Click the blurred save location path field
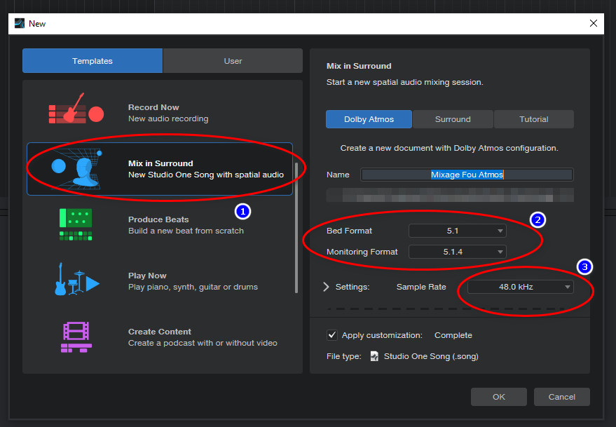 (x=450, y=195)
